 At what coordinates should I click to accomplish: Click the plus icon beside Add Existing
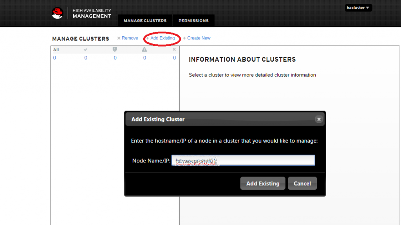click(148, 38)
